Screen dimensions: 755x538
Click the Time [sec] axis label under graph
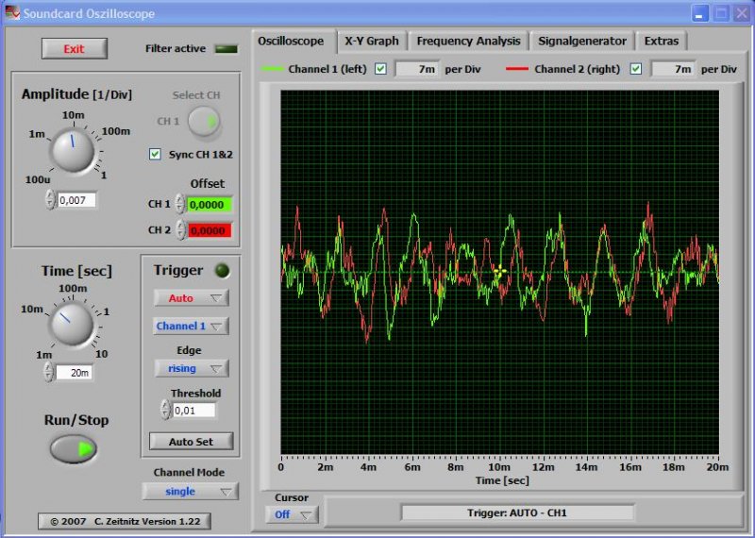pos(502,480)
